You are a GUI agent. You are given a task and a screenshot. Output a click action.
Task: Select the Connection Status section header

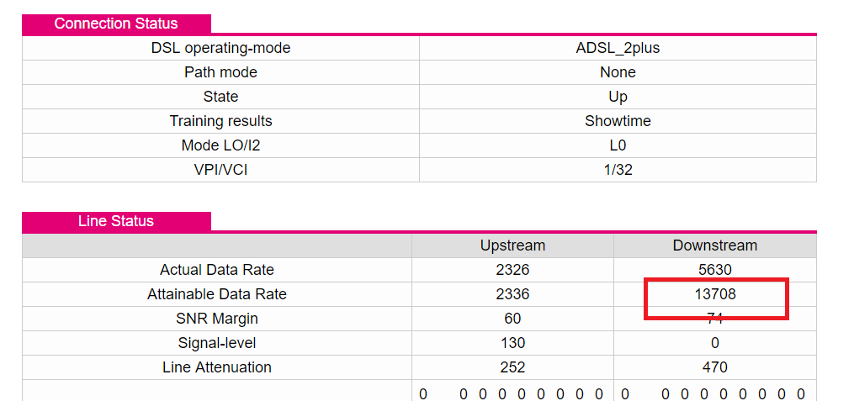click(x=116, y=24)
